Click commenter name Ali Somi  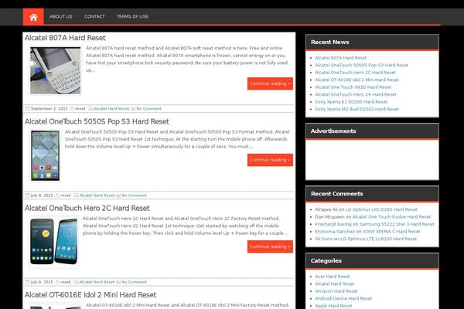(x=324, y=239)
